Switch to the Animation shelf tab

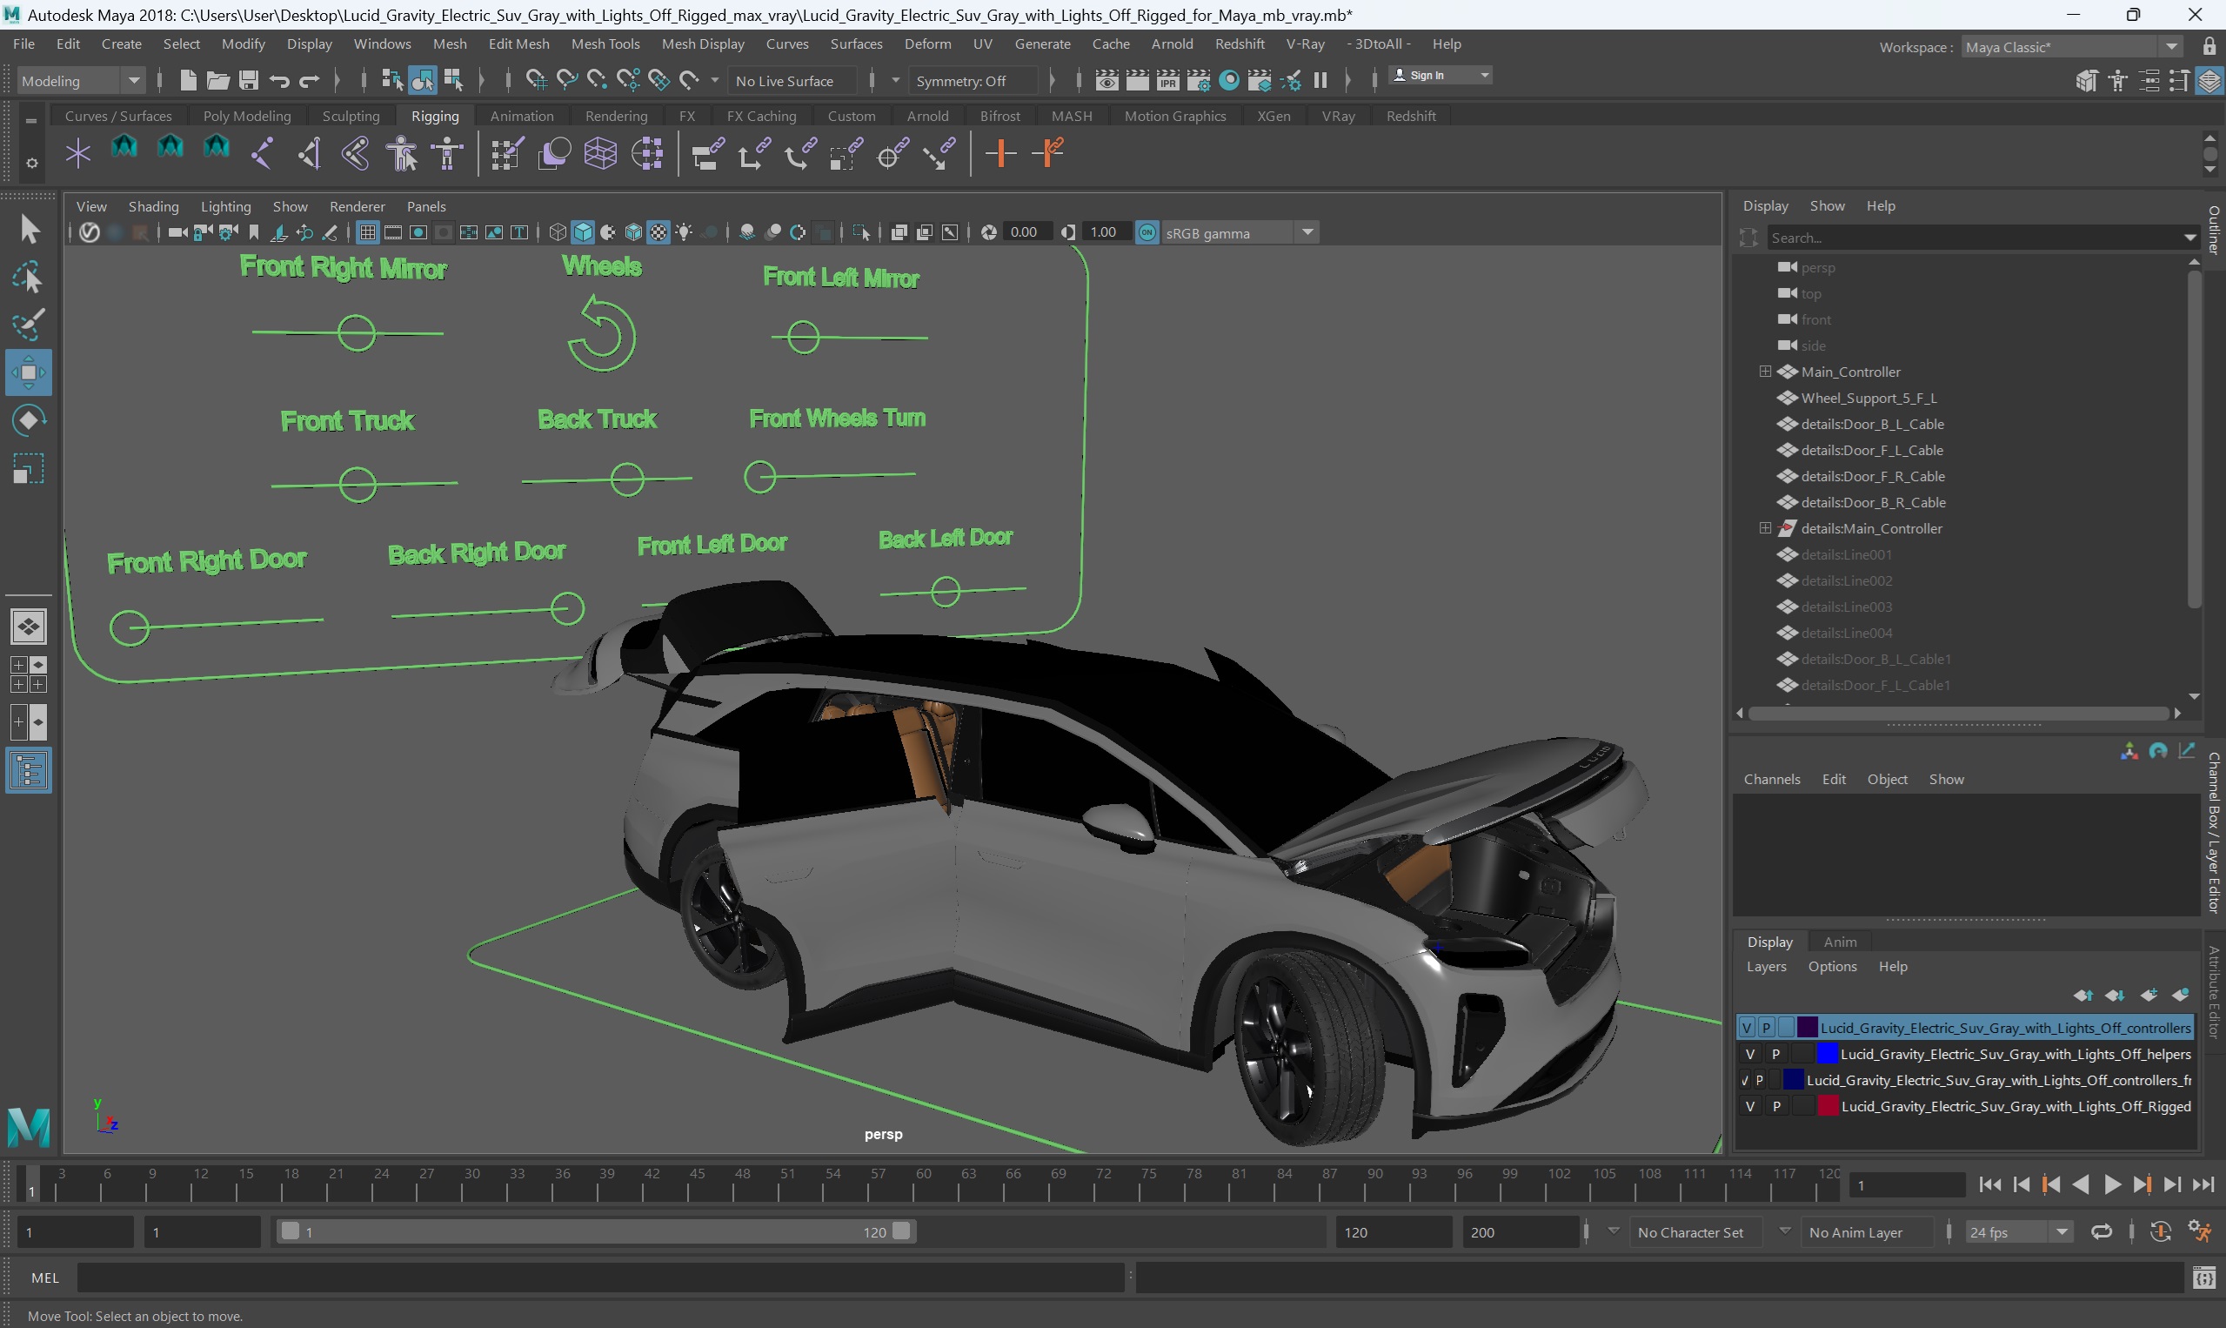[x=521, y=117]
